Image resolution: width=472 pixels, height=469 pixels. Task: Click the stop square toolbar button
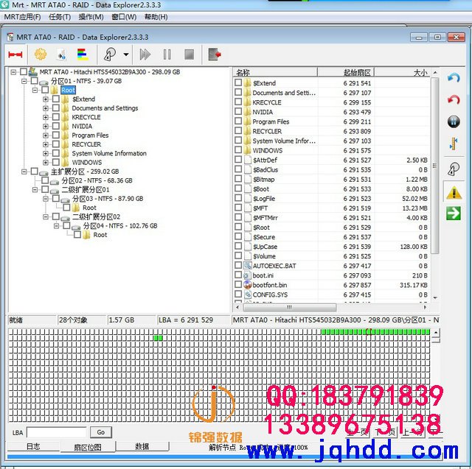pos(189,54)
